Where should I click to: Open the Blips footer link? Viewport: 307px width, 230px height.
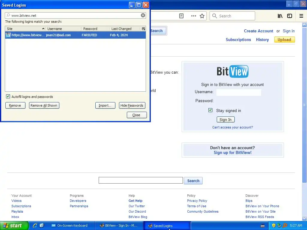click(x=249, y=201)
